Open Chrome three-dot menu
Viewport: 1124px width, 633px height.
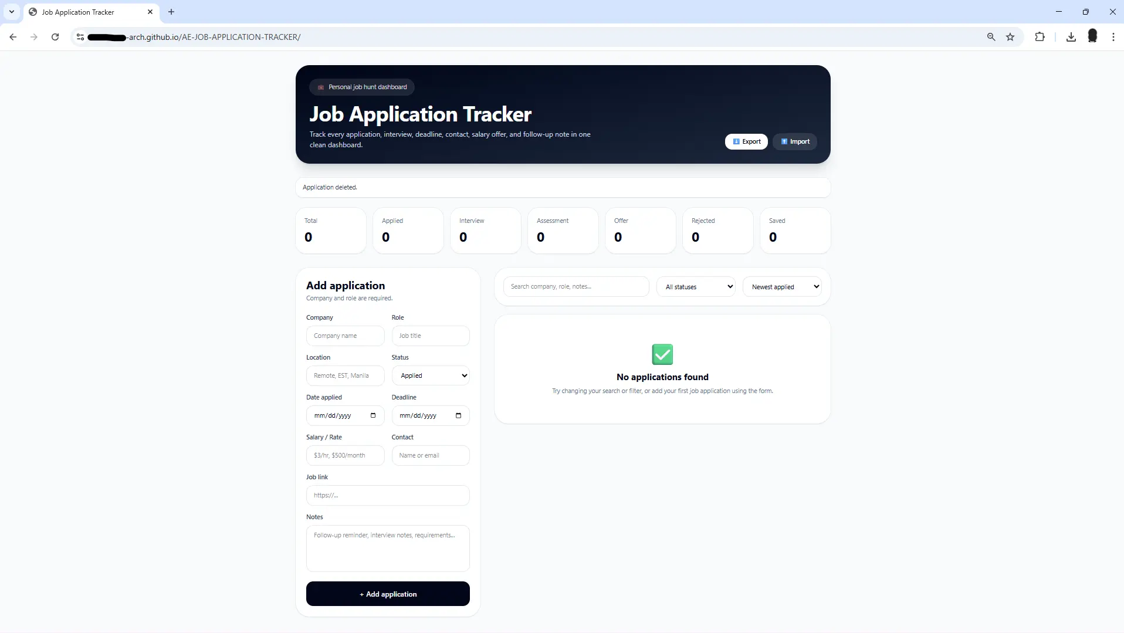click(1113, 37)
